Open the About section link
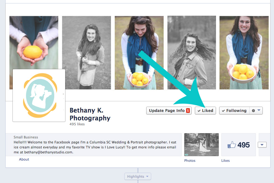The height and width of the screenshot is (183, 274). coord(24,159)
